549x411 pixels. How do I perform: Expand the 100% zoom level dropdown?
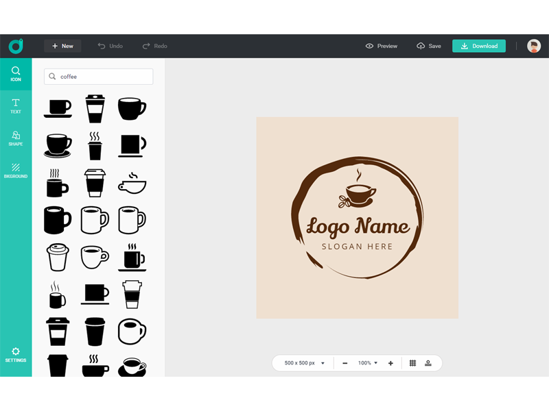click(368, 363)
